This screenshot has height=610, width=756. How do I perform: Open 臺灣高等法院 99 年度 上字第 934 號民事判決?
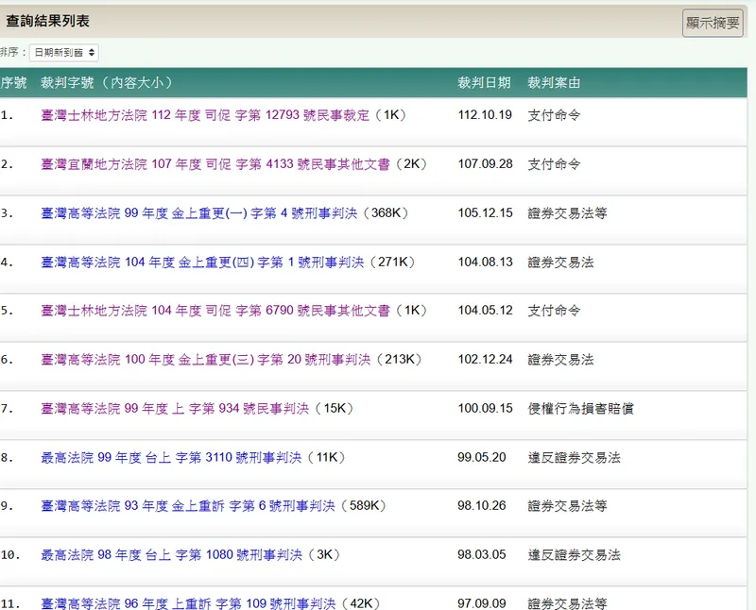(176, 409)
